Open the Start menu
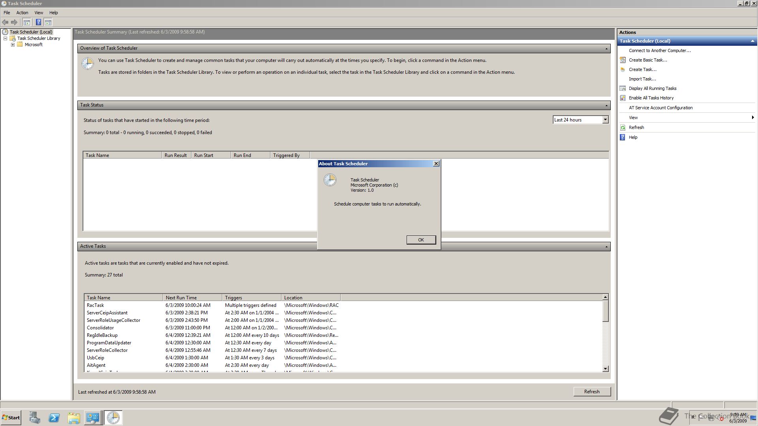 11,418
